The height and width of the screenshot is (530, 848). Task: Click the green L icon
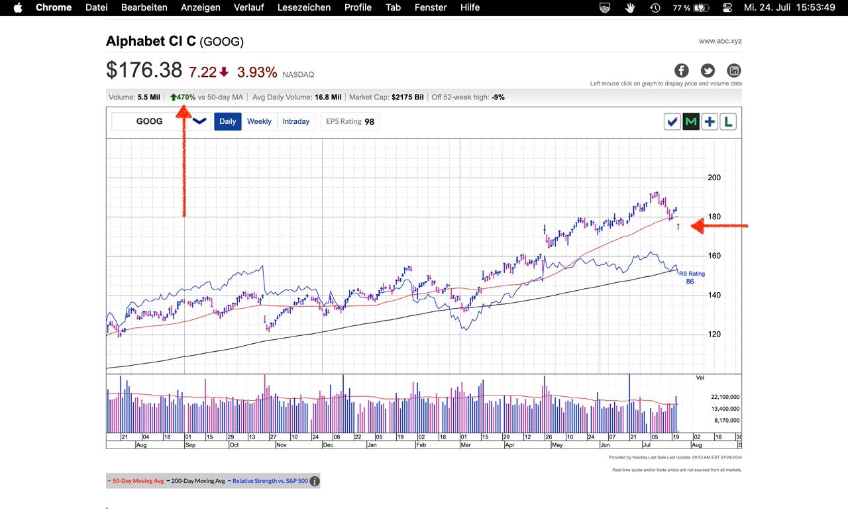click(x=728, y=122)
